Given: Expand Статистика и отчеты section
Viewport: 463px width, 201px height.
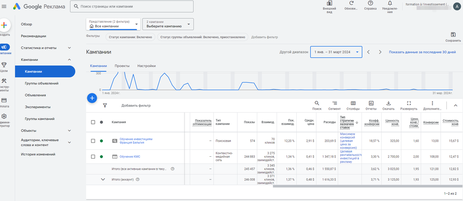Looking at the screenshot, I should click(69, 48).
